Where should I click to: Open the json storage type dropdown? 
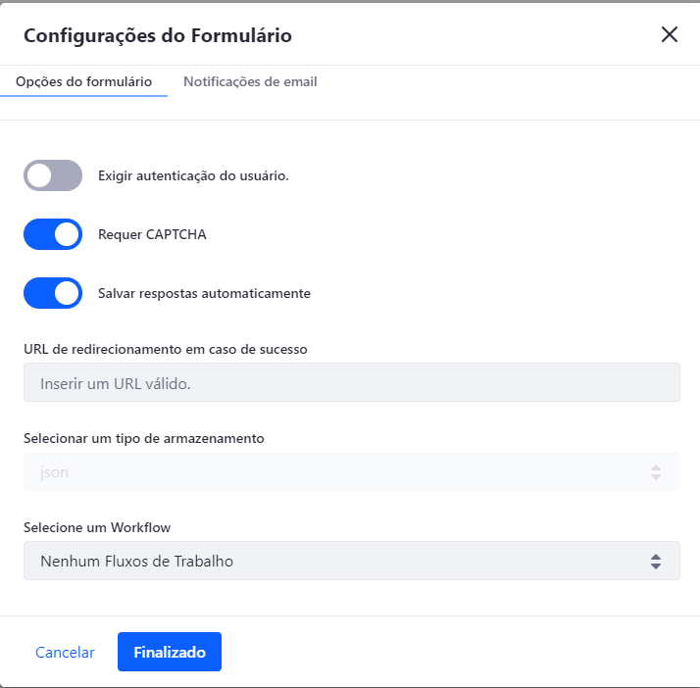tap(352, 471)
